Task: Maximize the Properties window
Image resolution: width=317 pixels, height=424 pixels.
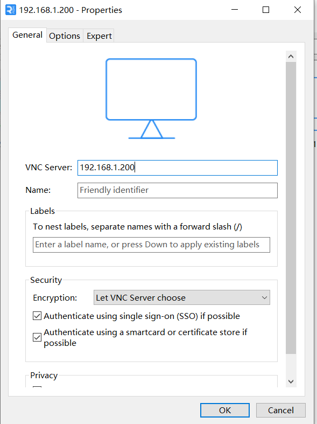Action: 266,10
